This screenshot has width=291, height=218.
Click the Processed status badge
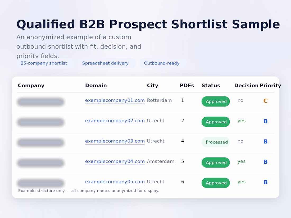click(x=216, y=142)
